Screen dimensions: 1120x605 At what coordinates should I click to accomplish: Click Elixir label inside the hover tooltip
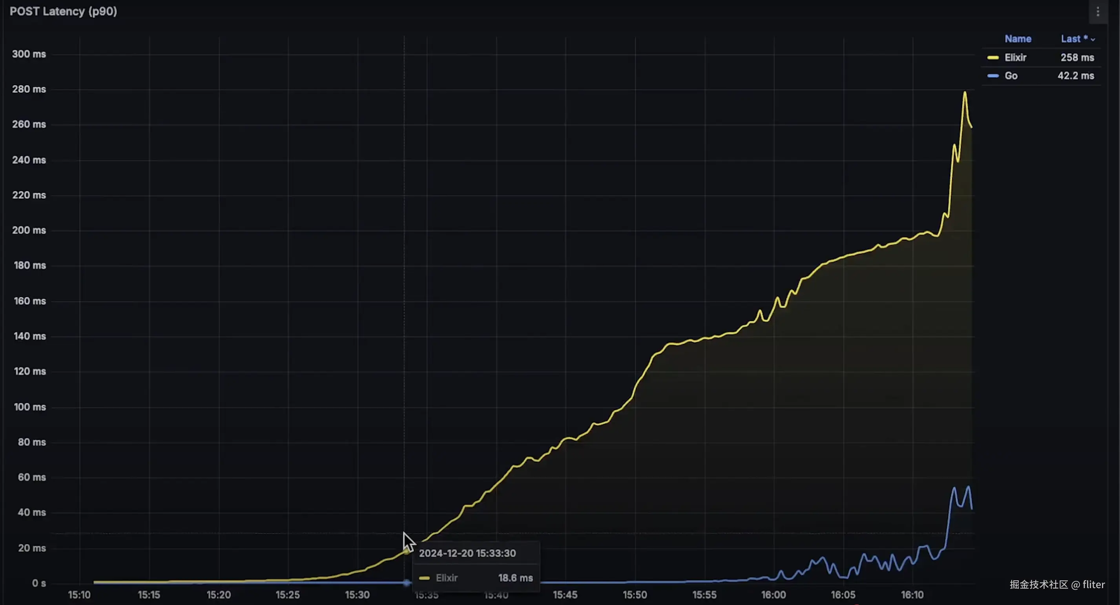point(447,578)
